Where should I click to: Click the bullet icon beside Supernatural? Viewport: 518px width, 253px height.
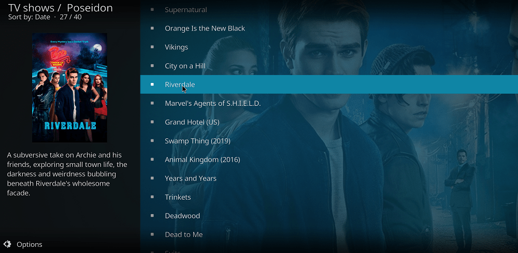[152, 9]
